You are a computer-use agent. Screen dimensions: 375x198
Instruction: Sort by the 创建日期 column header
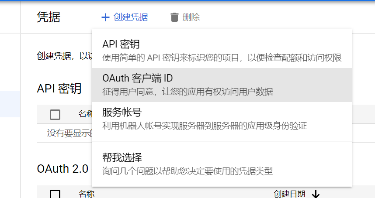[x=289, y=194]
